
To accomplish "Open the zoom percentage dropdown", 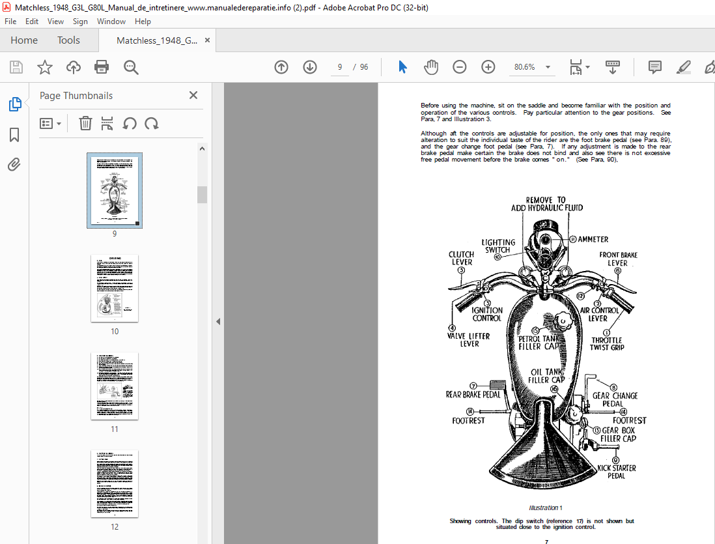I will pyautogui.click(x=548, y=67).
